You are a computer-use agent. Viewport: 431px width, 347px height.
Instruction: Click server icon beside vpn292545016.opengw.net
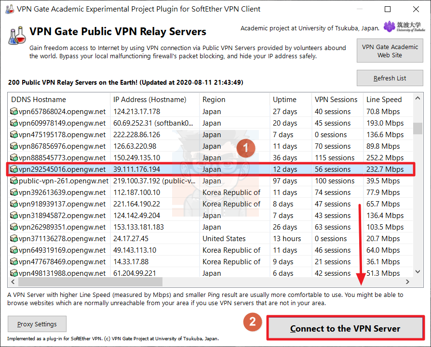[14, 169]
